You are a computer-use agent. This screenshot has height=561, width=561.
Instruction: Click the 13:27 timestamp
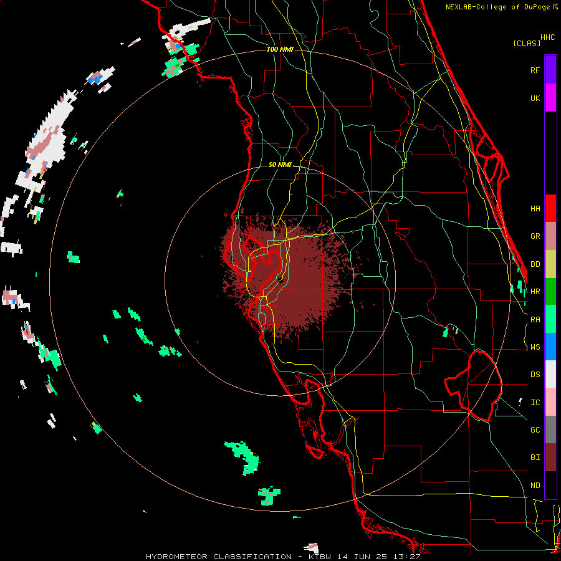point(408,557)
